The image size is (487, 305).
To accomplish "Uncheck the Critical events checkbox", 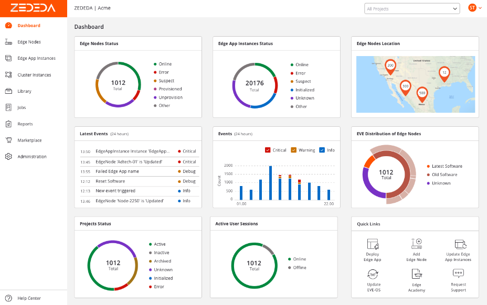I will coord(268,150).
